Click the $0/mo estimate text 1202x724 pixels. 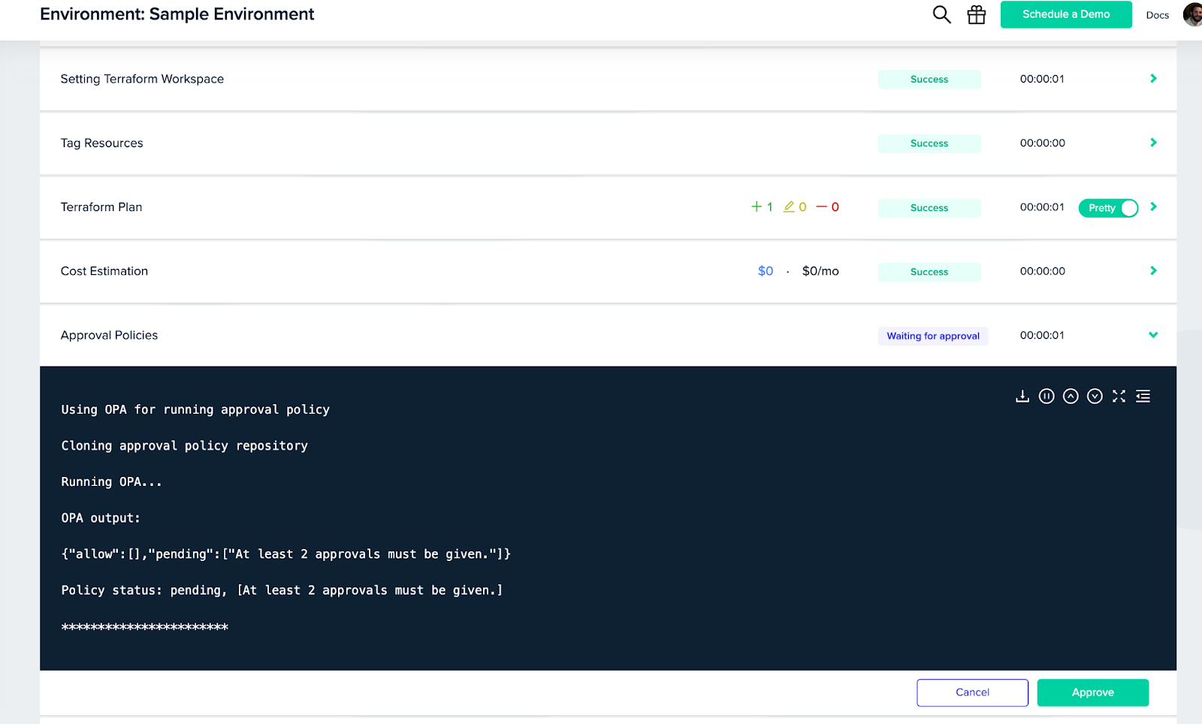point(820,271)
